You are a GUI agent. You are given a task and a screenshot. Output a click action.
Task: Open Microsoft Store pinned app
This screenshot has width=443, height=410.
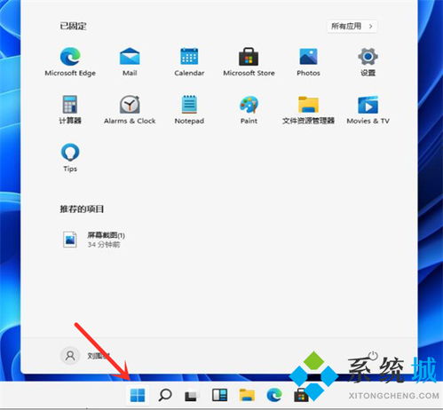coord(249,61)
